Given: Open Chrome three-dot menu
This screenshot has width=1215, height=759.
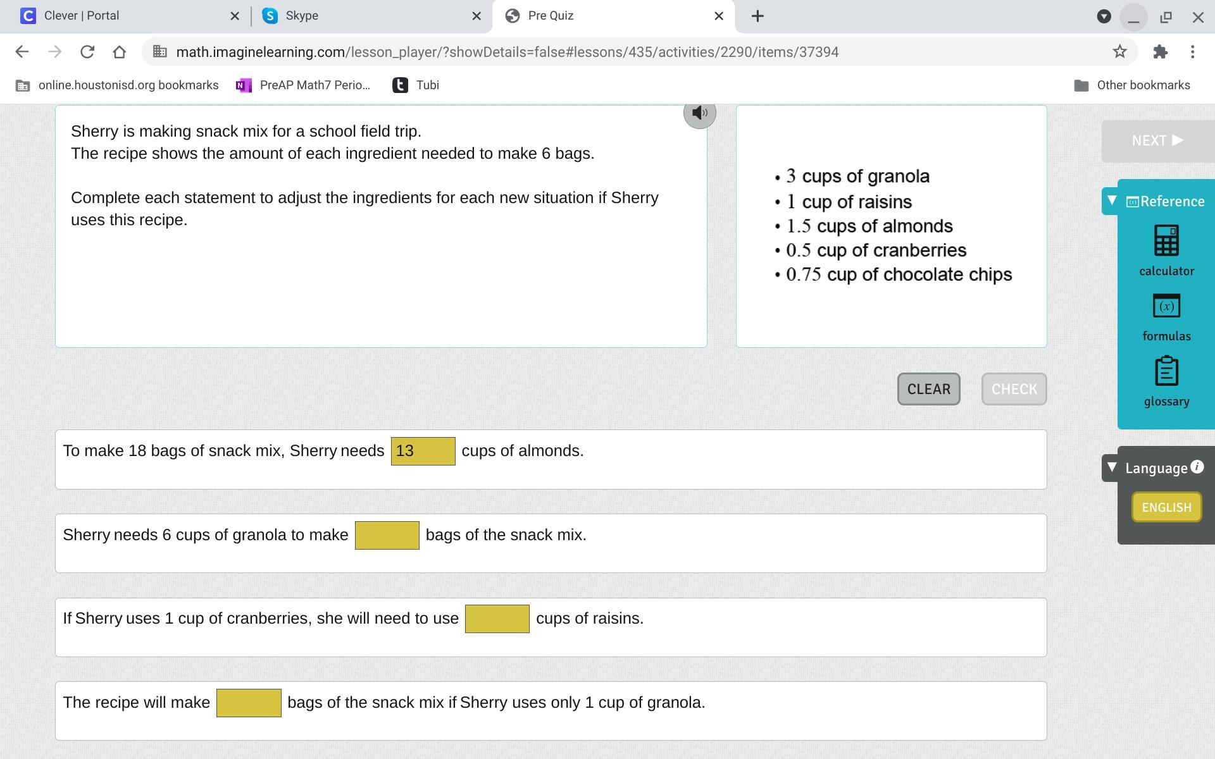Looking at the screenshot, I should point(1192,52).
